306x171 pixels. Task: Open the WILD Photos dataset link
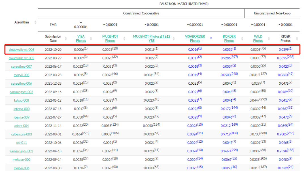coord(258,39)
